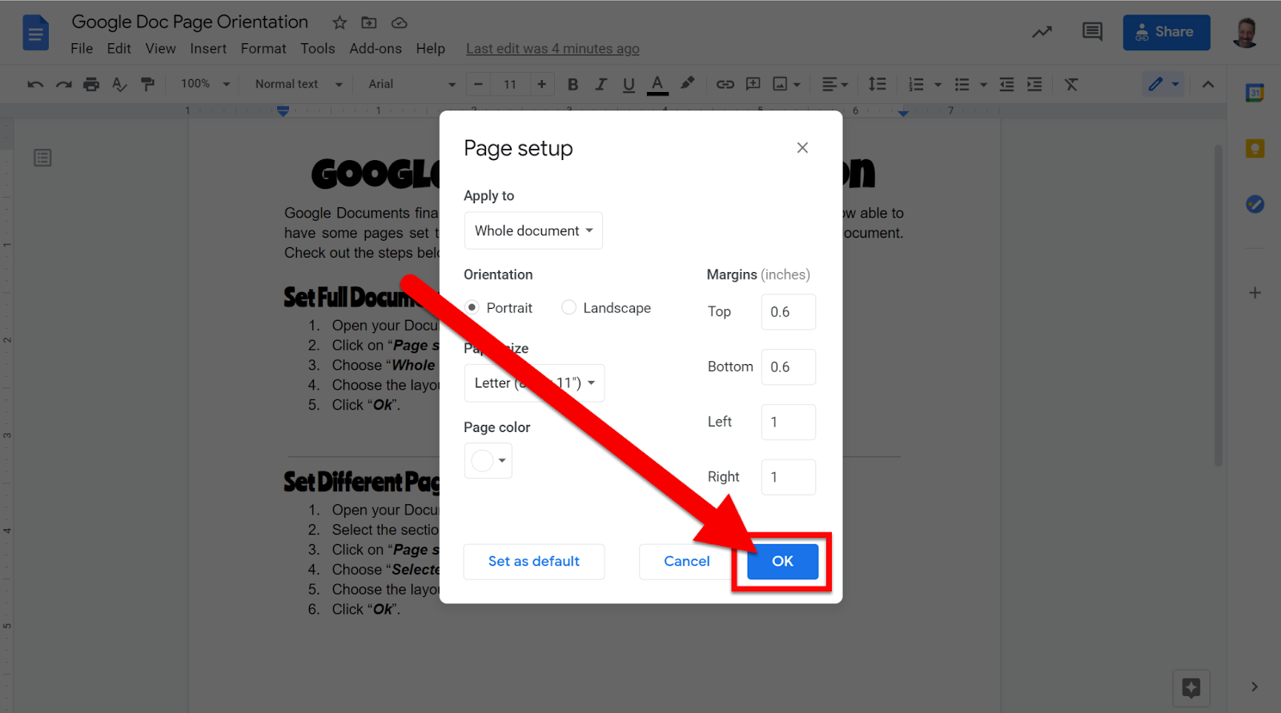
Task: Click the Redo icon in toolbar
Action: click(63, 84)
